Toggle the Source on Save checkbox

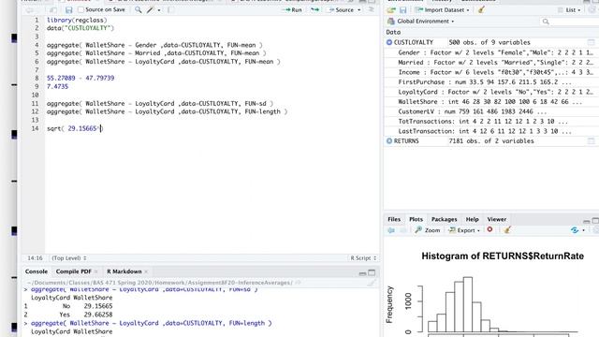pyautogui.click(x=80, y=9)
